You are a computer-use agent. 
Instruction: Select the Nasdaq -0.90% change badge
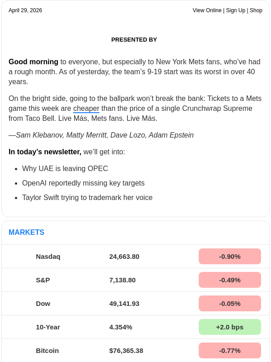tap(229, 257)
